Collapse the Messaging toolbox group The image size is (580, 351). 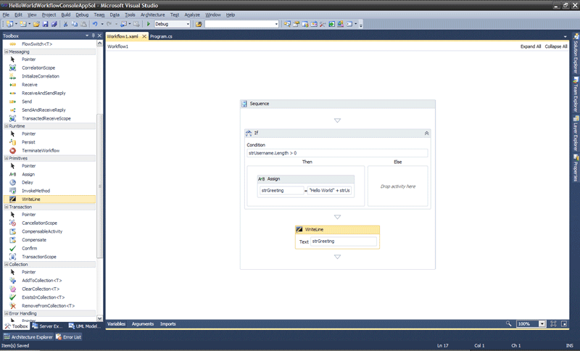(7, 51)
